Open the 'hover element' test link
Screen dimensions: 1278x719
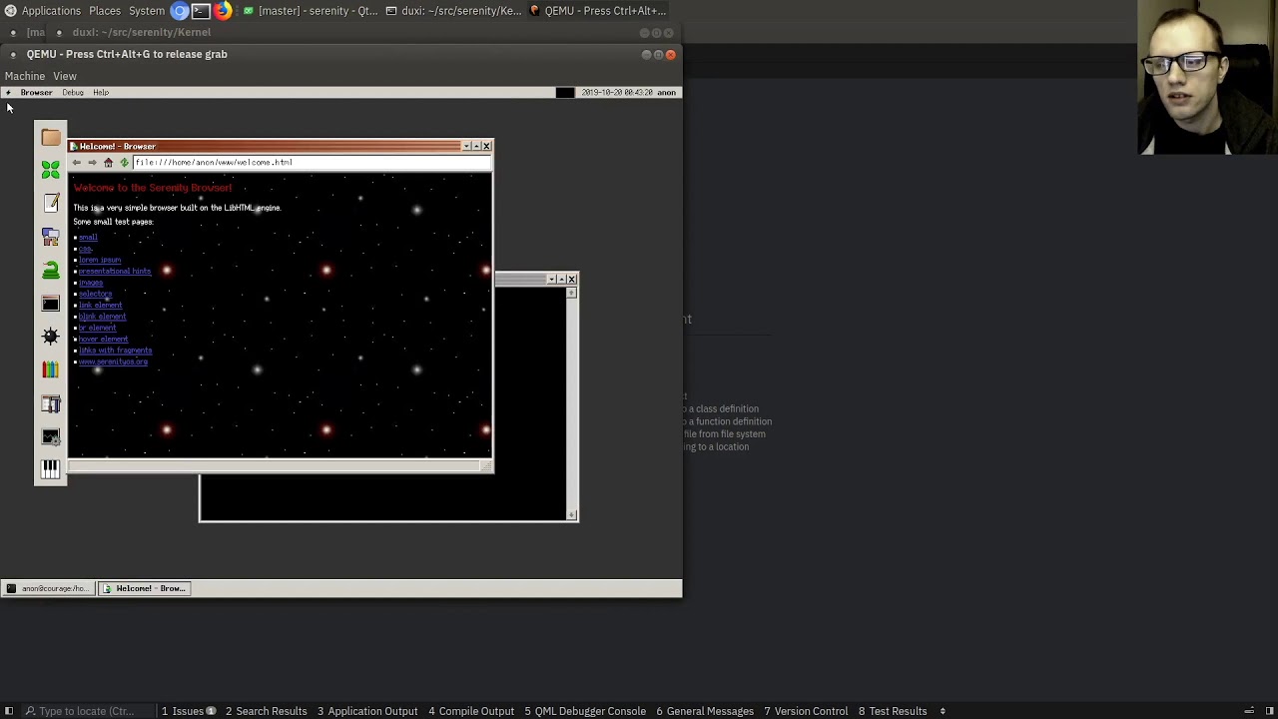pyautogui.click(x=104, y=339)
